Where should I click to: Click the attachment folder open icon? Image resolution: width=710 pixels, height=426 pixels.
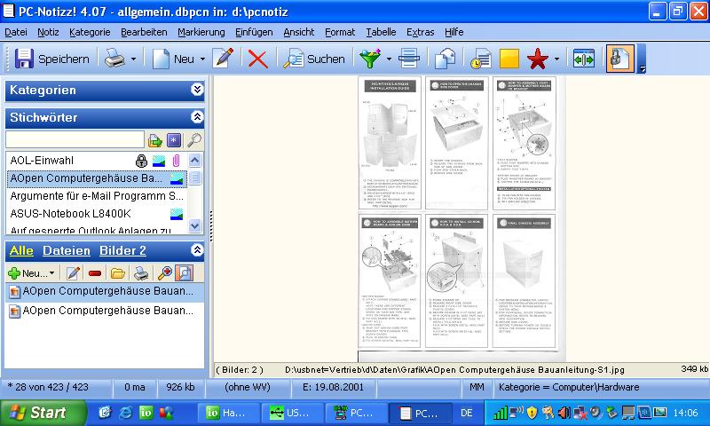(x=117, y=273)
